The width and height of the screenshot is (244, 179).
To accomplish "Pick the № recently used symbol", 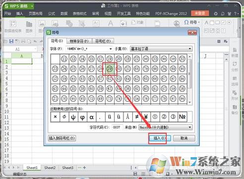I will pos(182,117).
